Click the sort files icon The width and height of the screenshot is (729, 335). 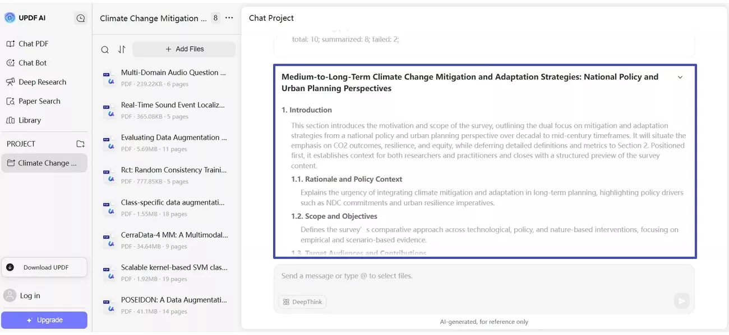122,49
